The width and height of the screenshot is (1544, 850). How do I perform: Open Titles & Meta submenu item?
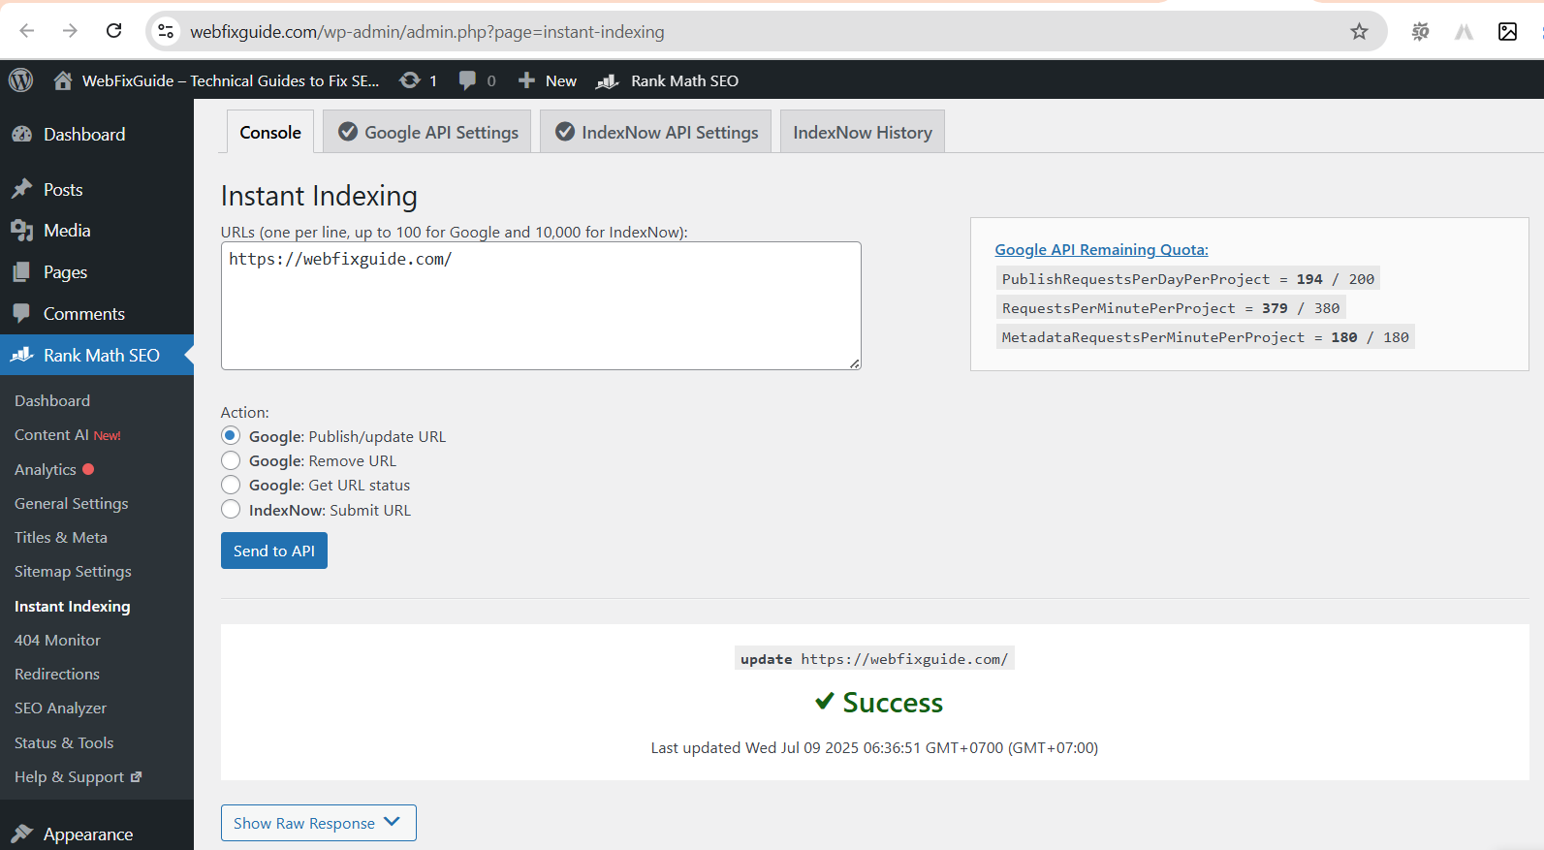point(61,537)
